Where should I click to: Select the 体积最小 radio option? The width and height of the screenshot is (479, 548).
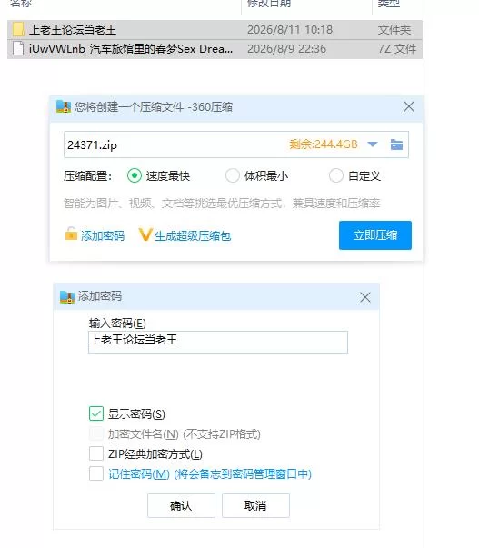pos(232,175)
